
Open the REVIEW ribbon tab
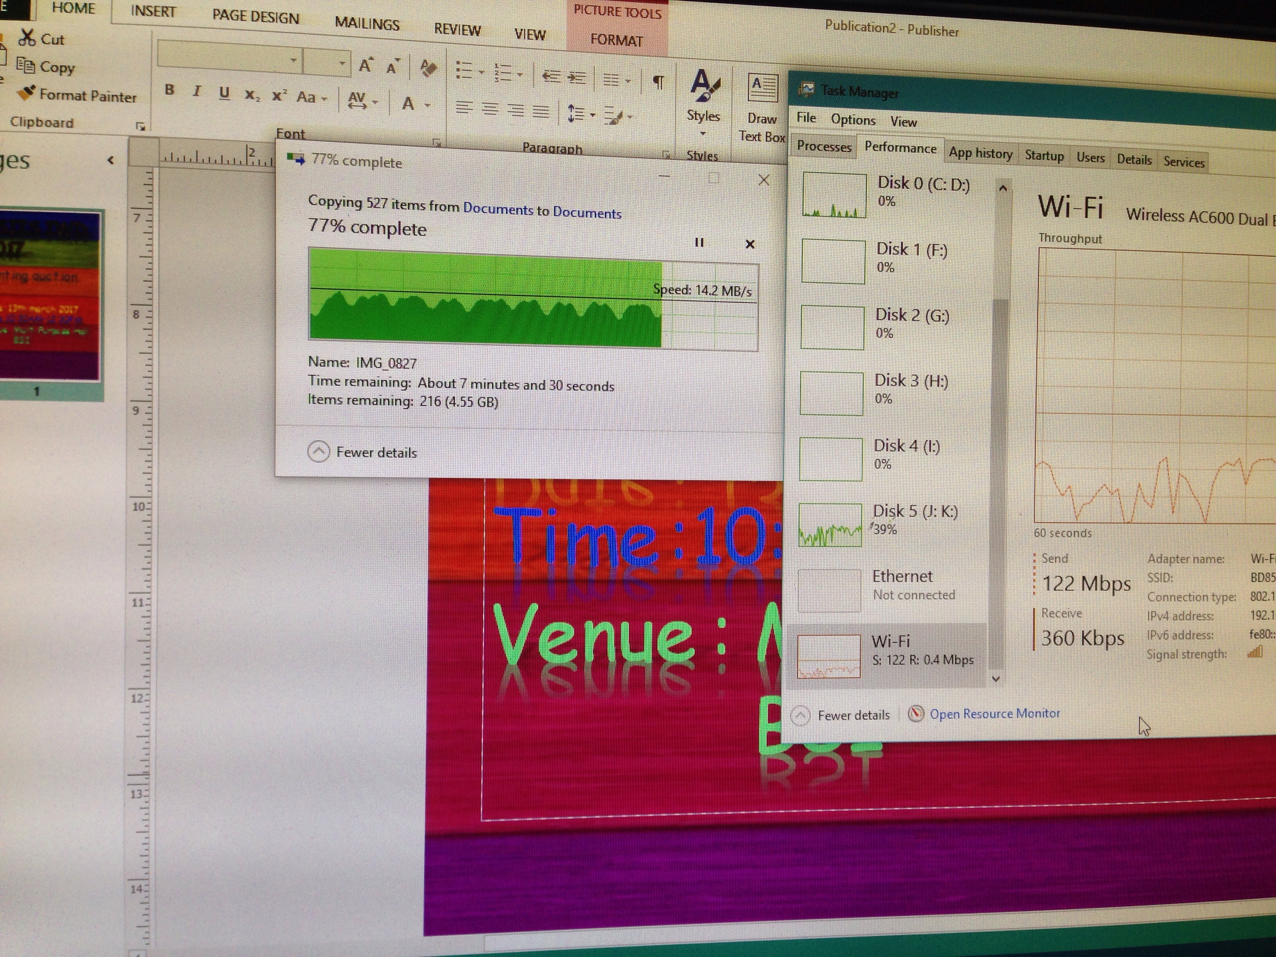[457, 29]
